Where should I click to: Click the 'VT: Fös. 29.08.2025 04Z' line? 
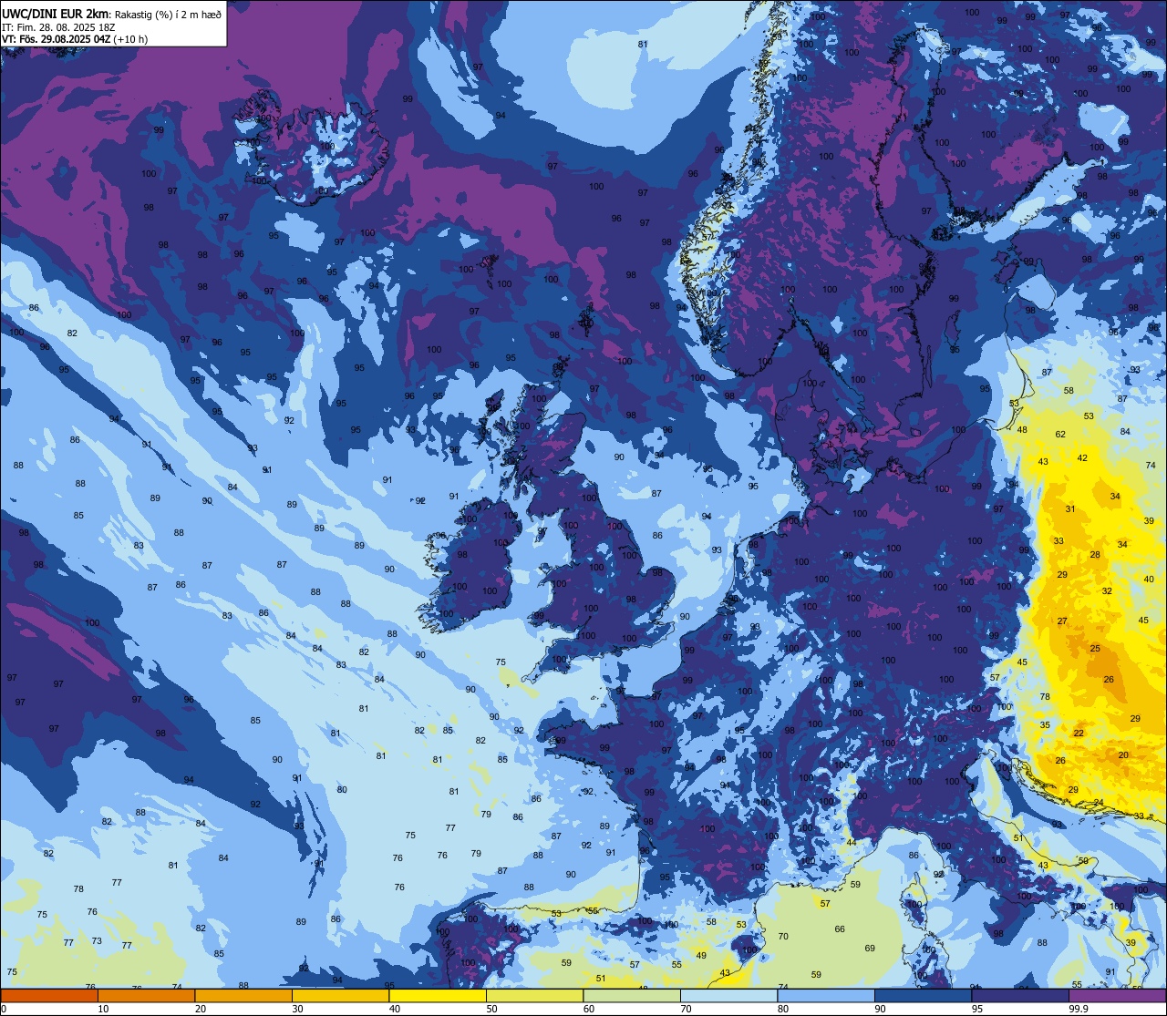click(56, 38)
